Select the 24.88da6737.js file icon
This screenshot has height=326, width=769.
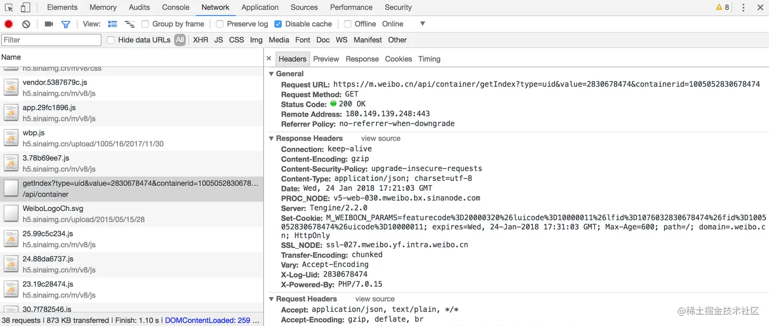(x=11, y=264)
